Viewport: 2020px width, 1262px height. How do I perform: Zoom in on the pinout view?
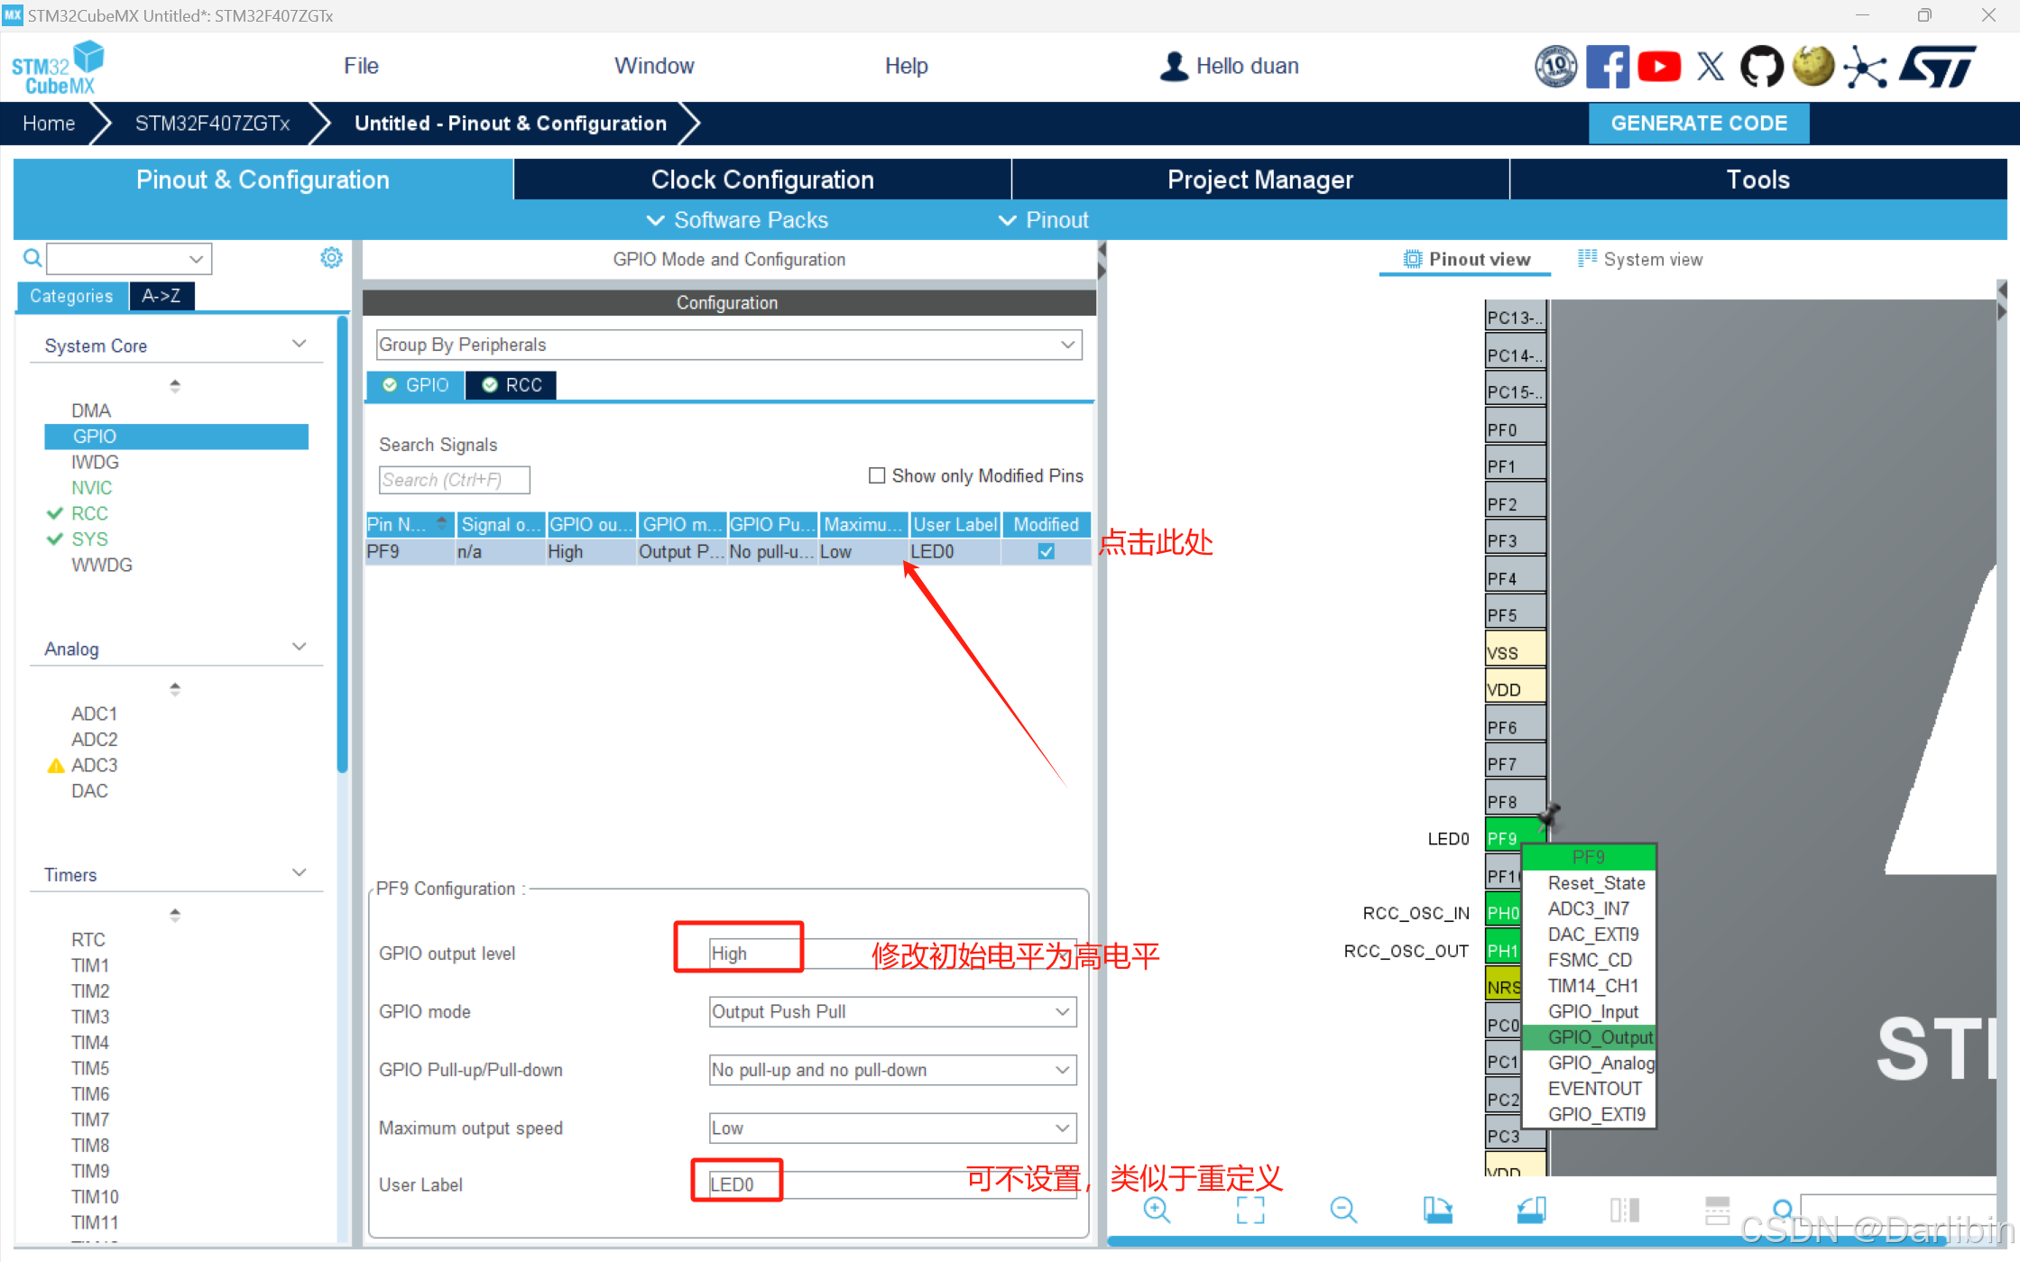point(1158,1211)
